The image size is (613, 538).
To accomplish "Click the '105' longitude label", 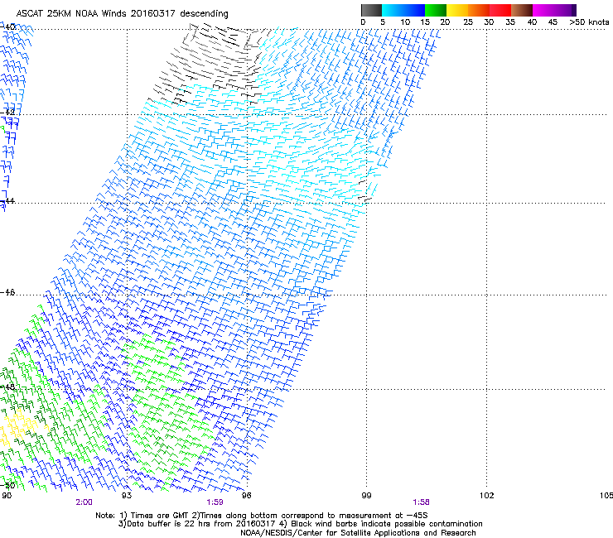I will pos(606,496).
